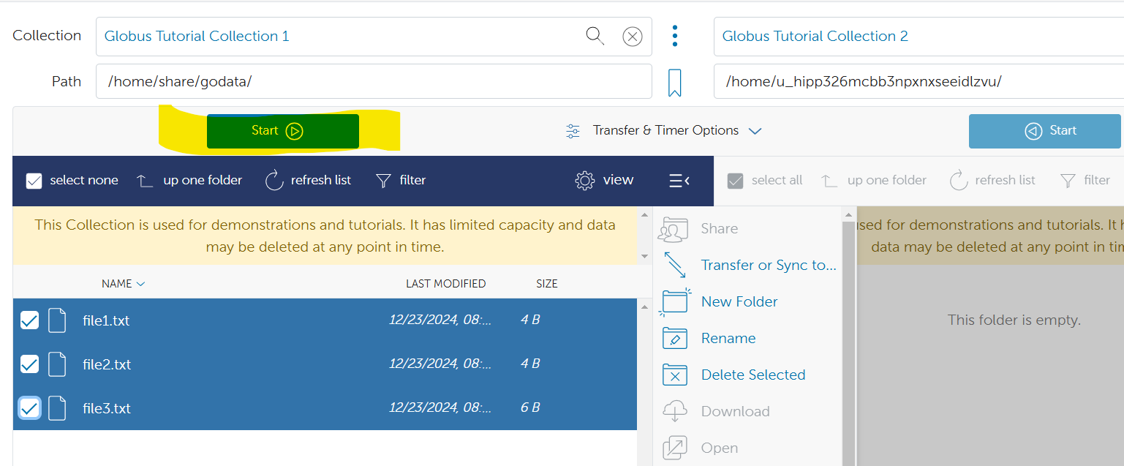Click the search magnifier in Collection 1 field
1124x466 pixels.
[x=595, y=36]
